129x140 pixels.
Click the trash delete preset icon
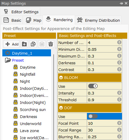51,44
